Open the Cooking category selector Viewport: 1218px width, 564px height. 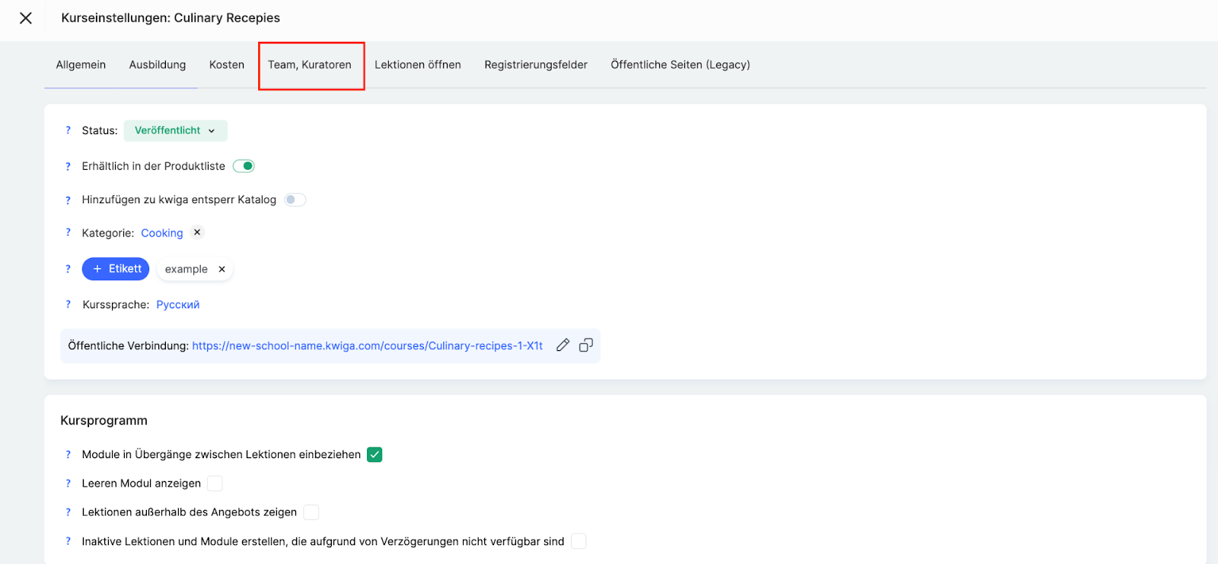(161, 233)
